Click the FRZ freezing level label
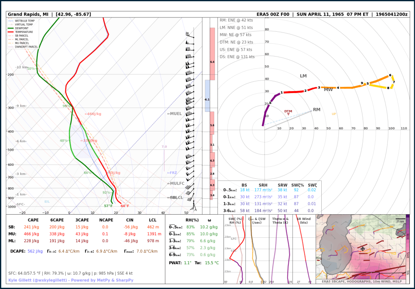The image size is (415, 289). coord(172,173)
